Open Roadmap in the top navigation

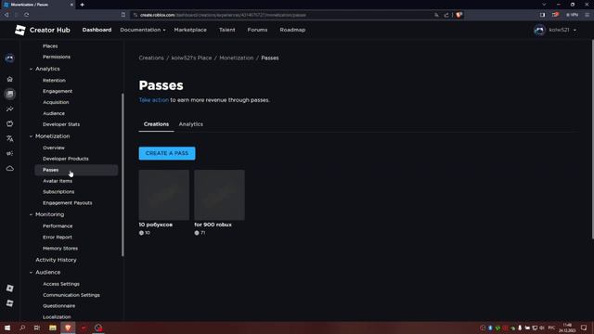coord(292,30)
